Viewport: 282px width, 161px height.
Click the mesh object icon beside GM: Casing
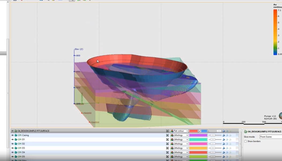point(16,135)
